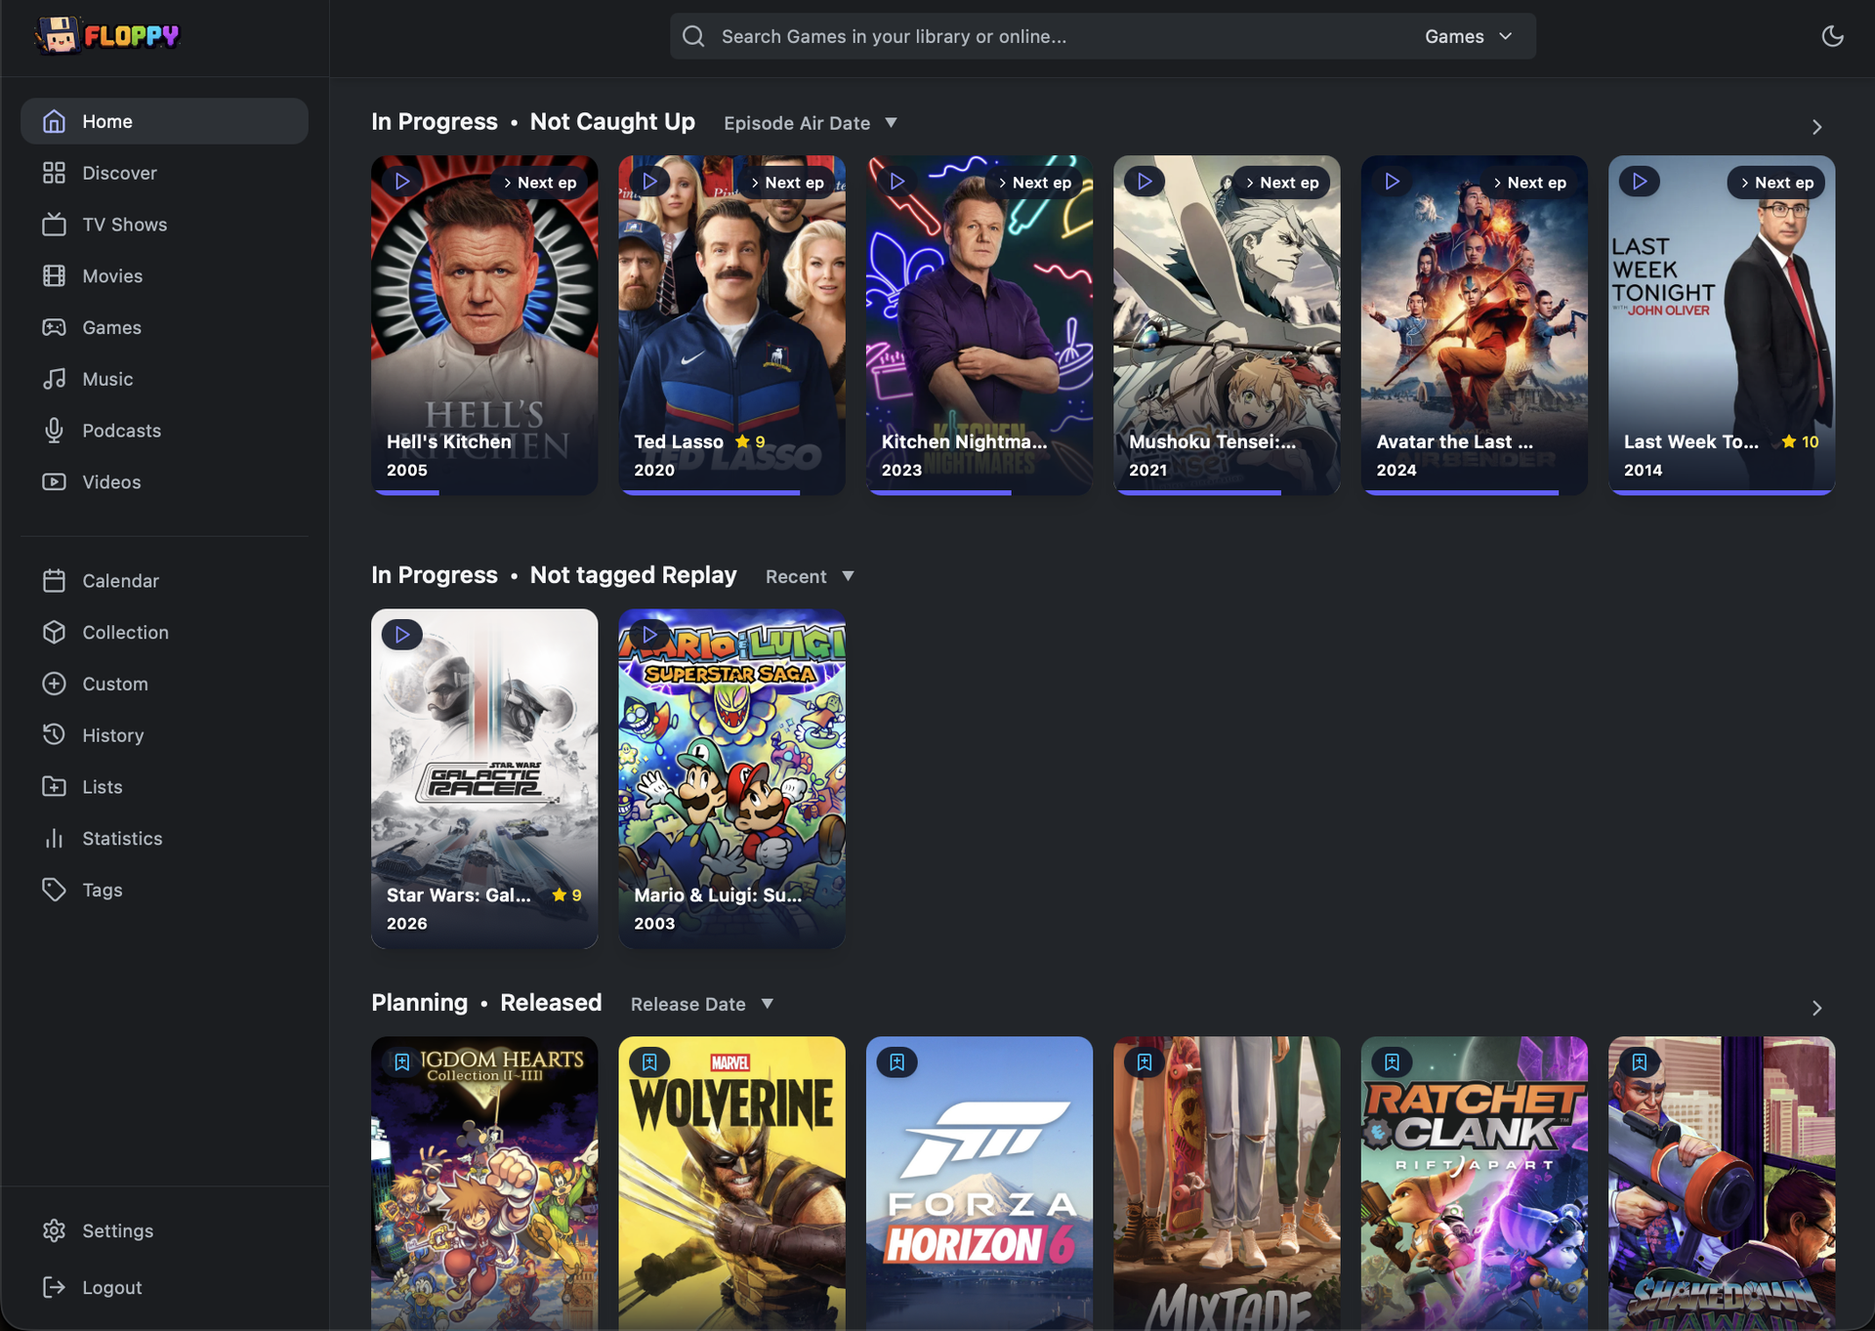Open the Recent sort dropdown
Image resolution: width=1875 pixels, height=1331 pixels.
(810, 576)
